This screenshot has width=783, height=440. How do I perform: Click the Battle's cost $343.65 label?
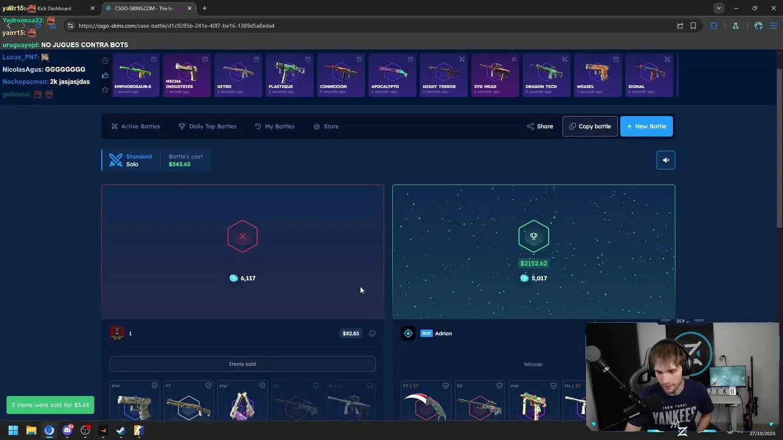[185, 160]
